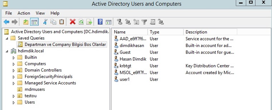Viewport: 272px width, 110px height.
Task: Click the Refresh toolbar icon
Action: pos(81,22)
